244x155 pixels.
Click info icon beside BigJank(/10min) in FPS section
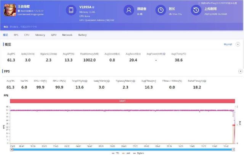(134, 81)
